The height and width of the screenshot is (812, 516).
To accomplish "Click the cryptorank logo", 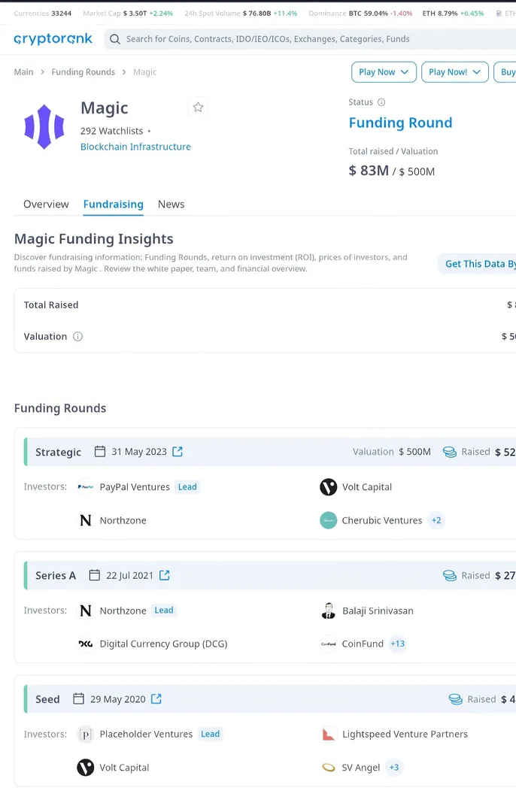I will pos(53,39).
